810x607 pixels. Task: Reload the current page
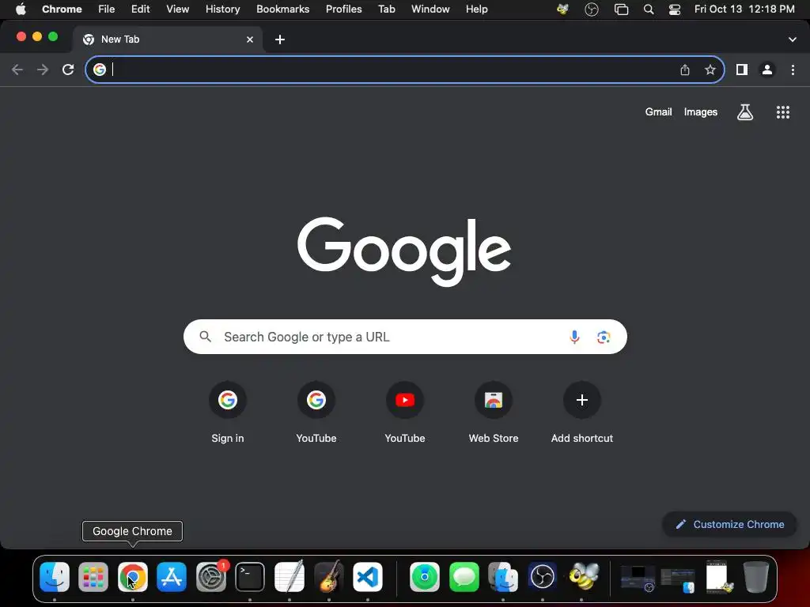pyautogui.click(x=68, y=70)
